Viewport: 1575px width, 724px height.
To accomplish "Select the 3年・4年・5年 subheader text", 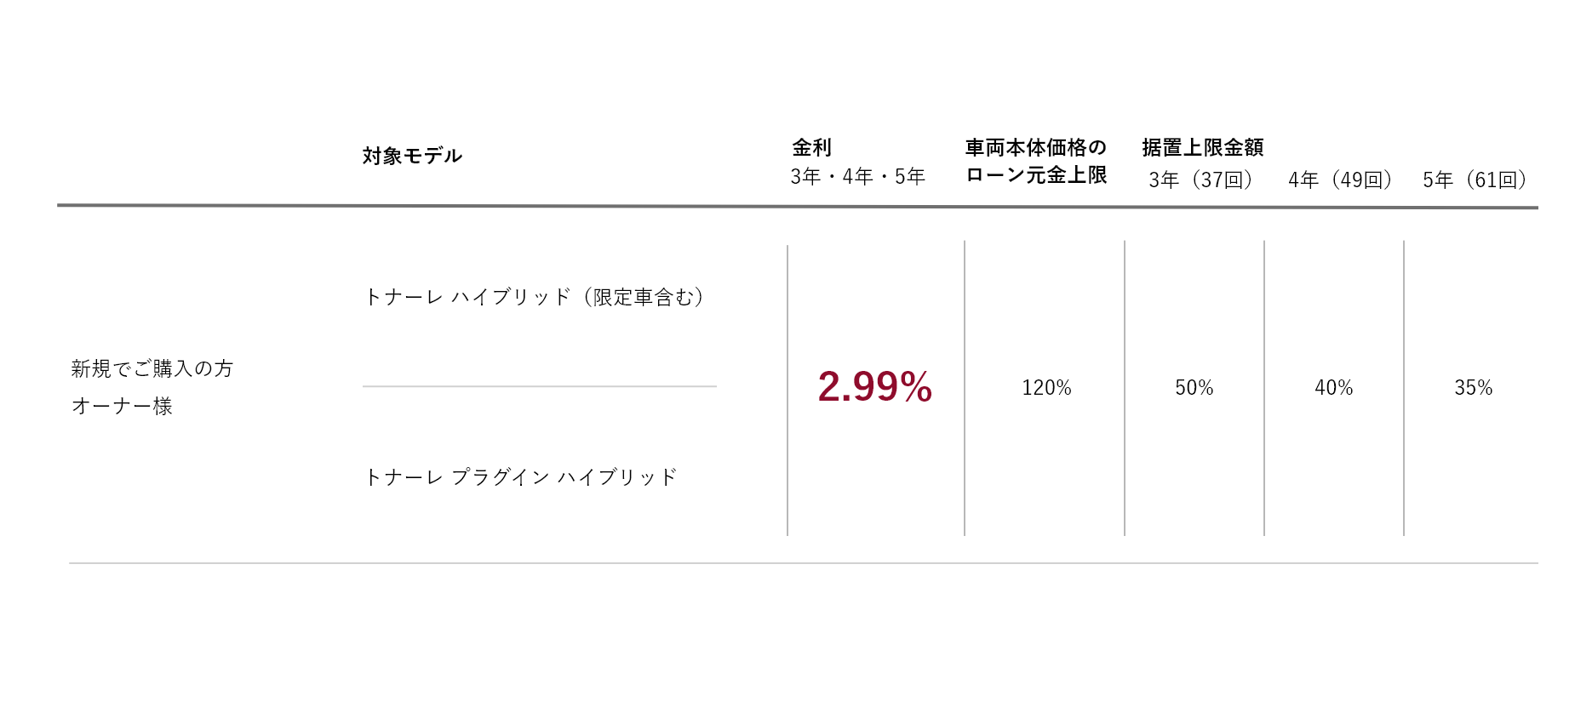I will [857, 177].
